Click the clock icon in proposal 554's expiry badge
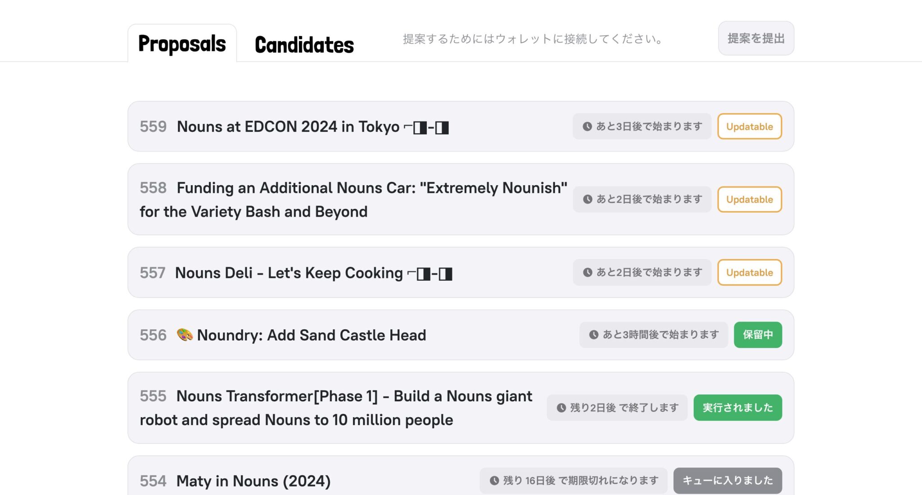 [x=494, y=480]
